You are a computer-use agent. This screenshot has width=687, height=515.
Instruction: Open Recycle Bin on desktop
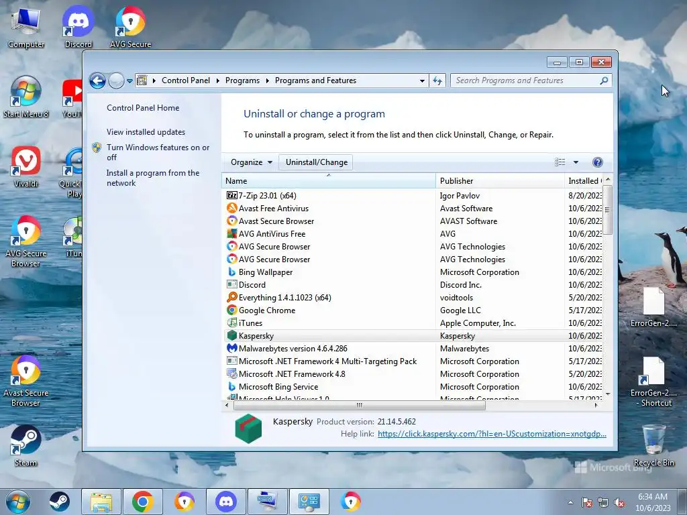pos(653,446)
